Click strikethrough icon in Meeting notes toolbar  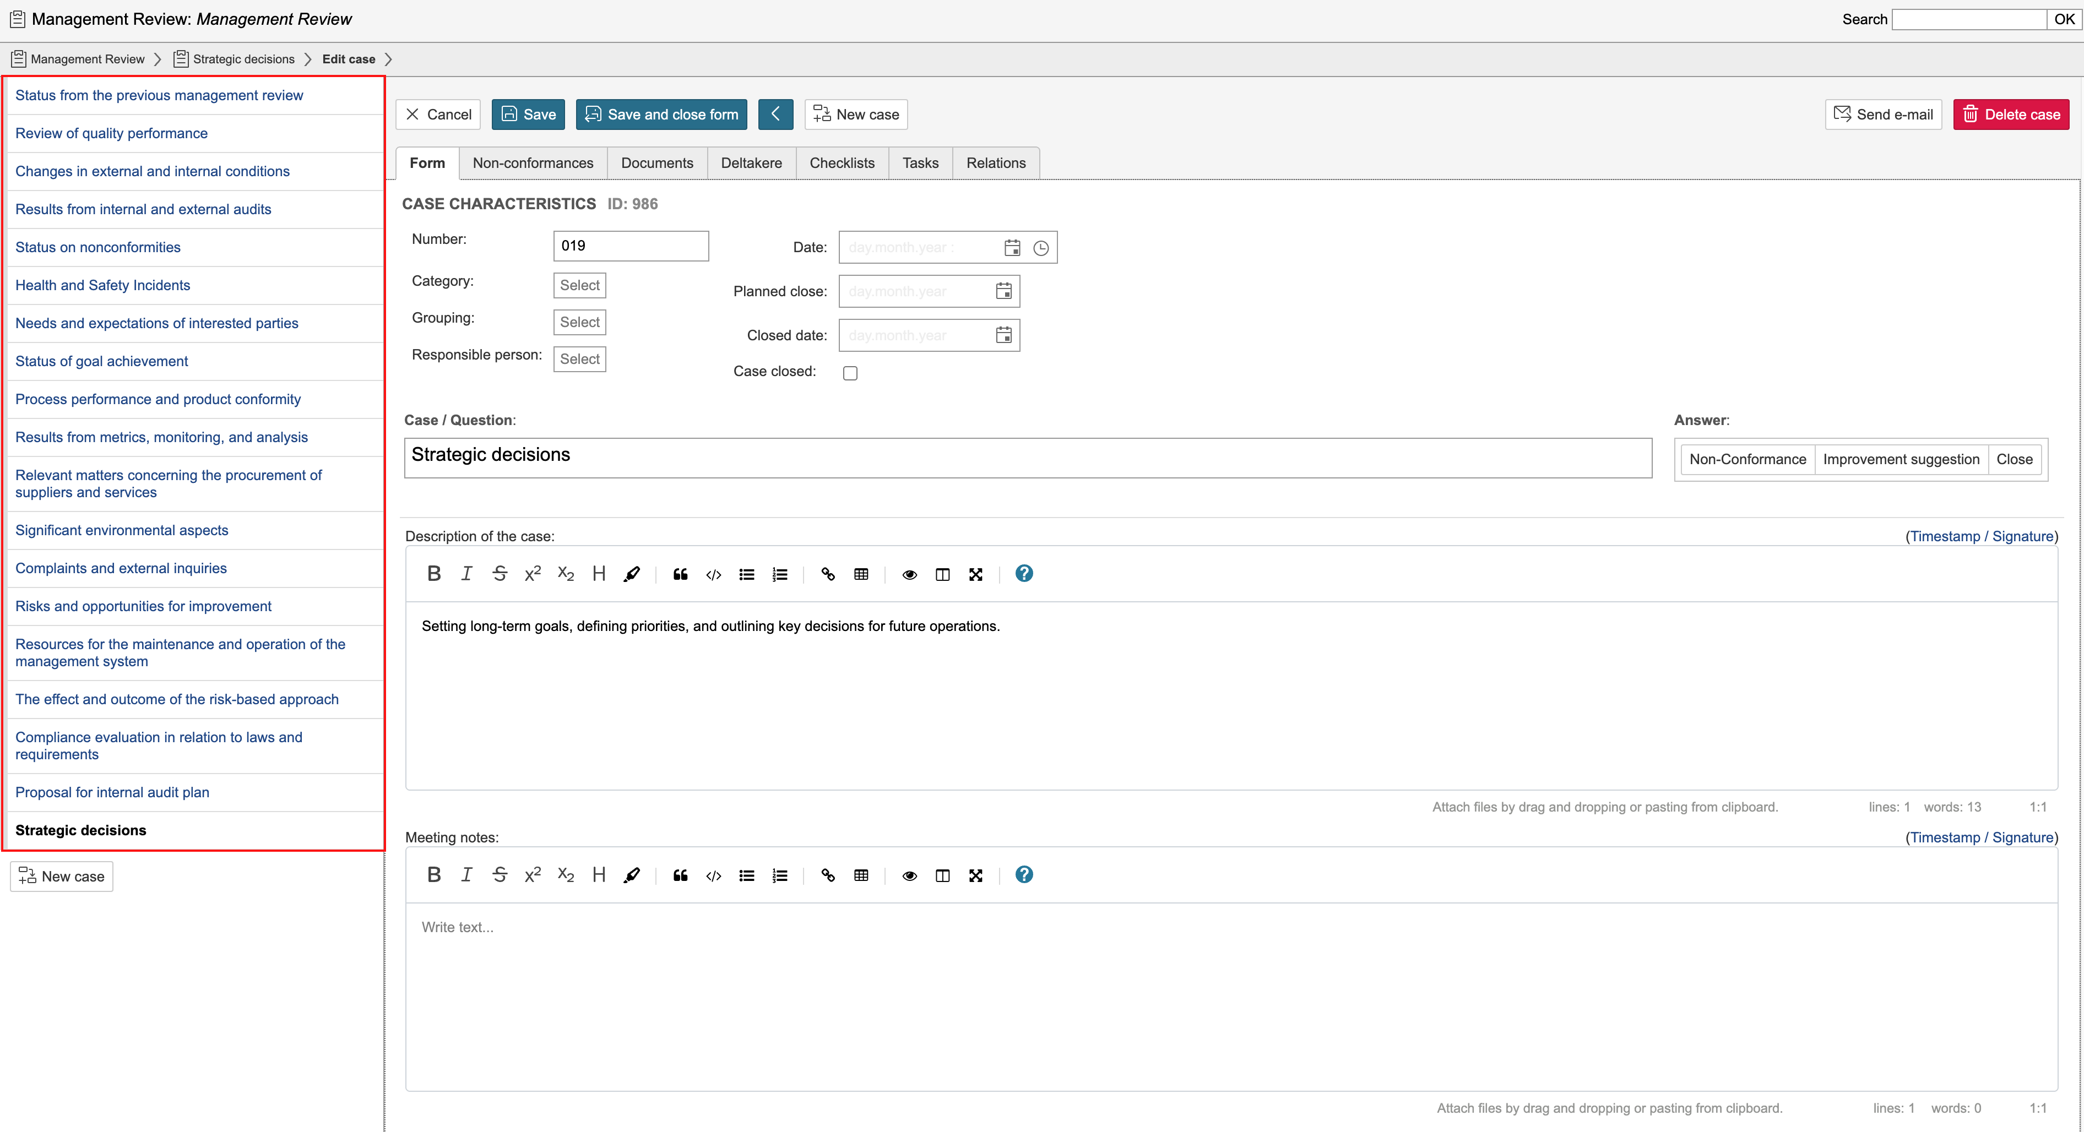(499, 875)
